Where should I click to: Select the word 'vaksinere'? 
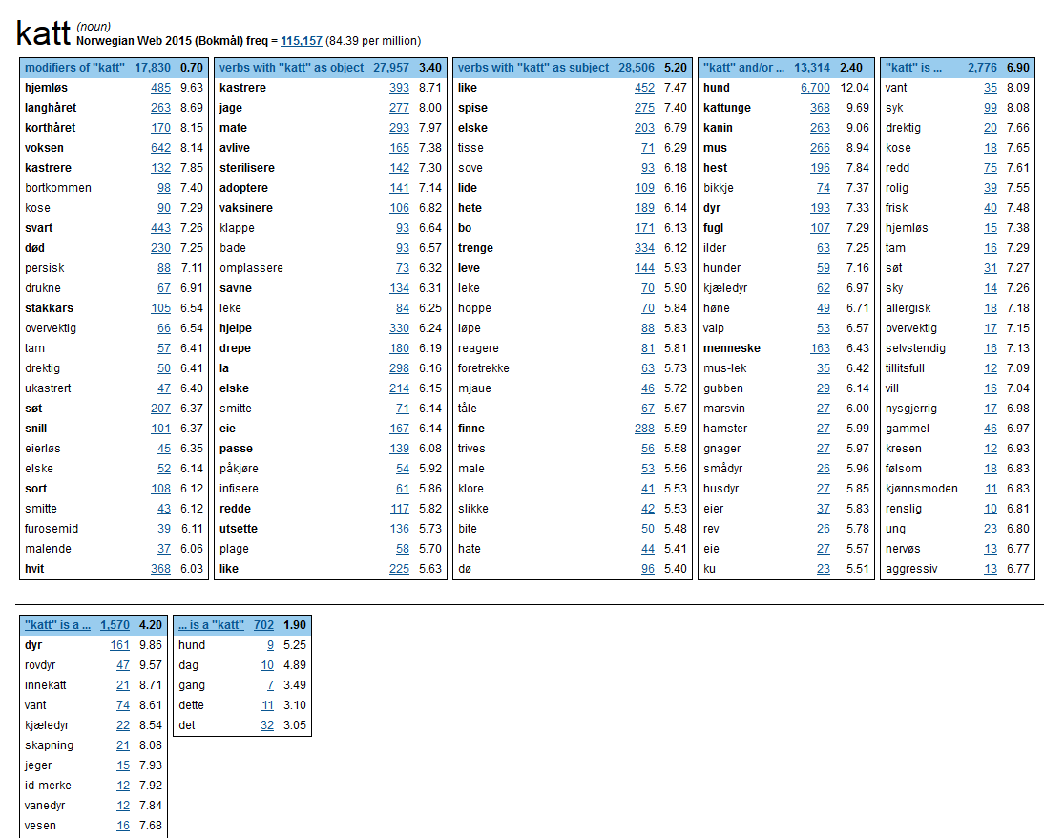[x=245, y=208]
